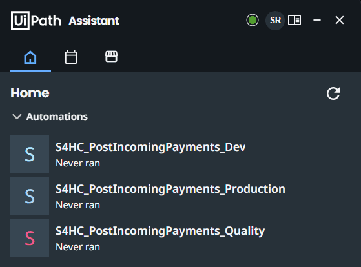Click the Automations section header label
This screenshot has height=267, width=361.
click(x=57, y=117)
